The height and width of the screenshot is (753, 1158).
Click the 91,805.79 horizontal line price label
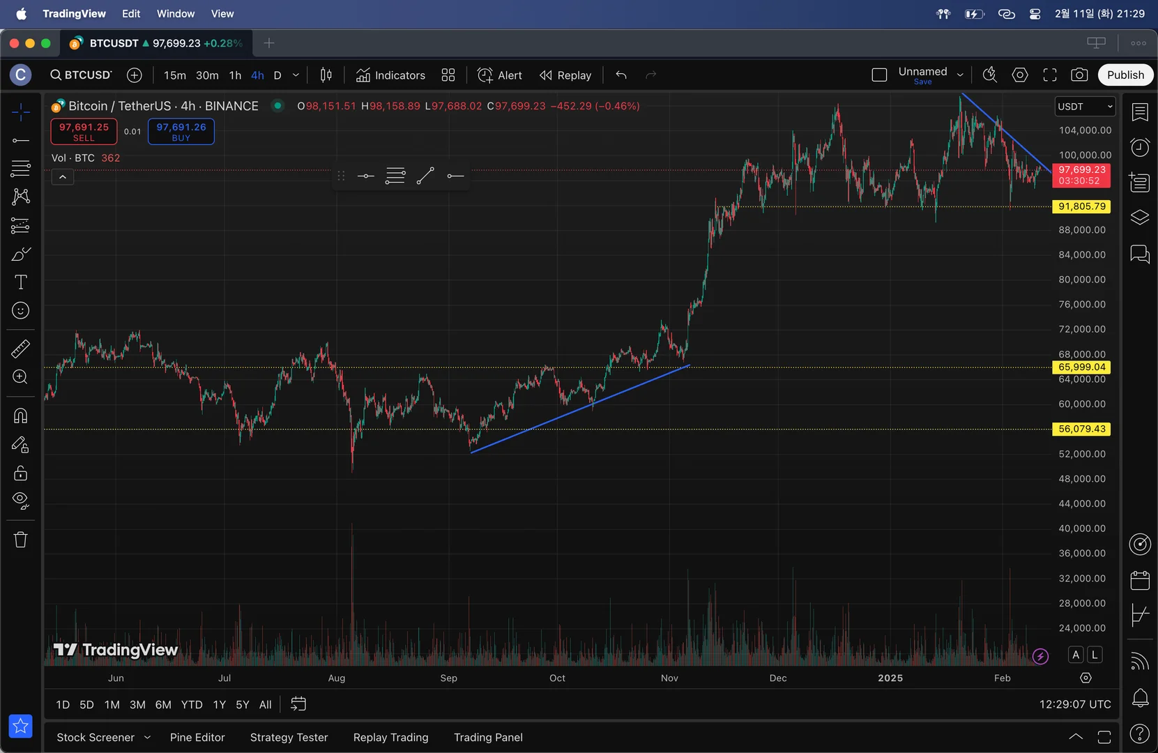click(1081, 206)
